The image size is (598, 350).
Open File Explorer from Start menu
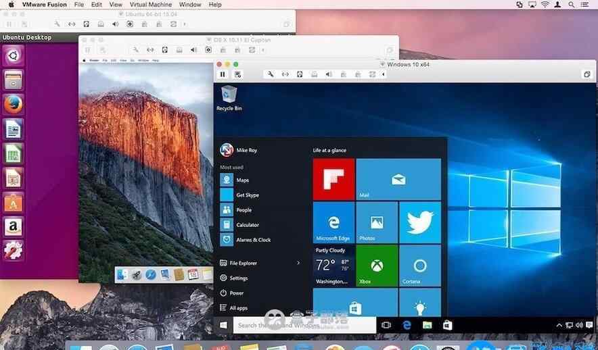pyautogui.click(x=238, y=263)
